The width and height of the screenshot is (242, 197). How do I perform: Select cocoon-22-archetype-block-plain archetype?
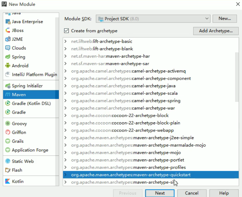151,123
